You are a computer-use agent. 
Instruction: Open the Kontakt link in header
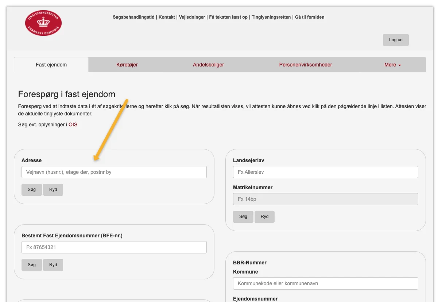click(x=167, y=17)
